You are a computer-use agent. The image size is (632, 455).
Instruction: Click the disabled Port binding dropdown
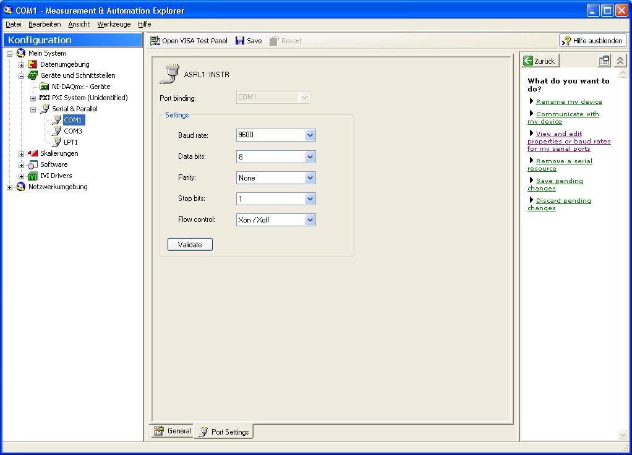(x=273, y=97)
